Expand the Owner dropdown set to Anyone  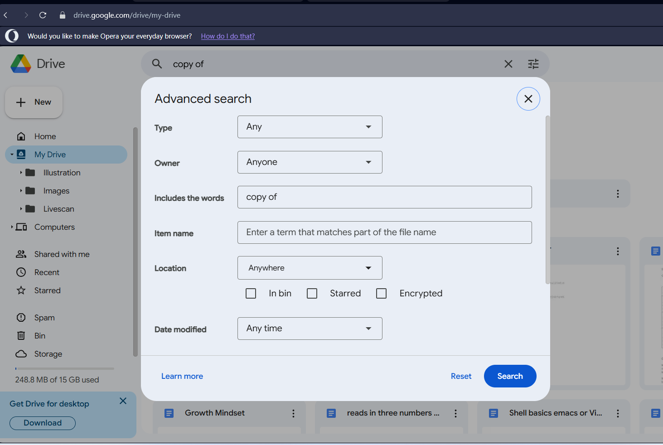pyautogui.click(x=310, y=162)
